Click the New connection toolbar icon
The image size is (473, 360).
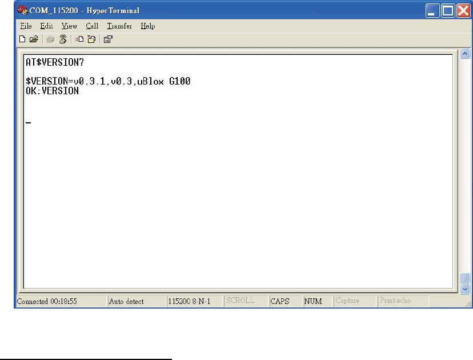[x=22, y=39]
